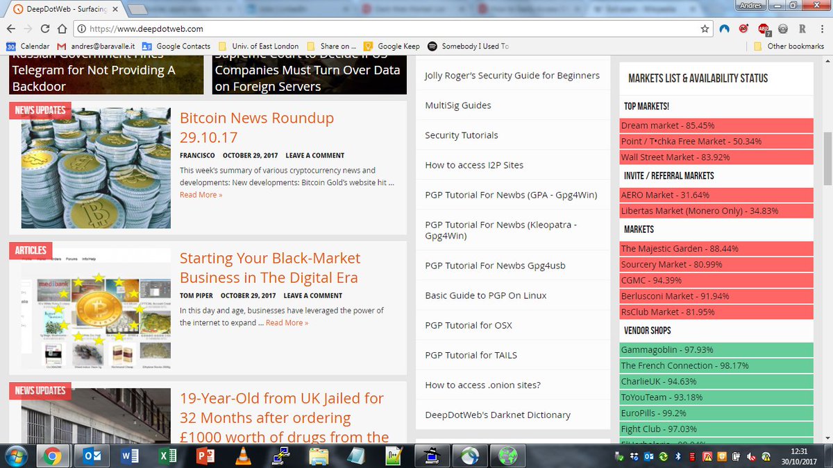Viewport: 833px width, 468px height.
Task: Expand the Other bookmarks folder
Action: click(x=789, y=46)
